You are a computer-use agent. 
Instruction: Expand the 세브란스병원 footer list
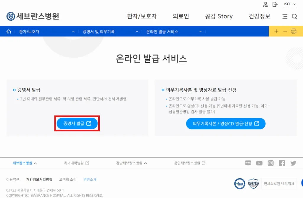point(25,163)
